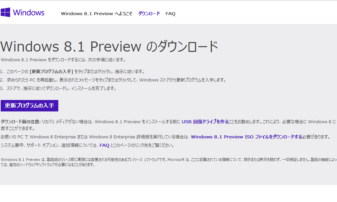The width and height of the screenshot is (337, 202).
Task: Click step 1 text mentioning [更新プログラムの入手]
Action: [76, 71]
